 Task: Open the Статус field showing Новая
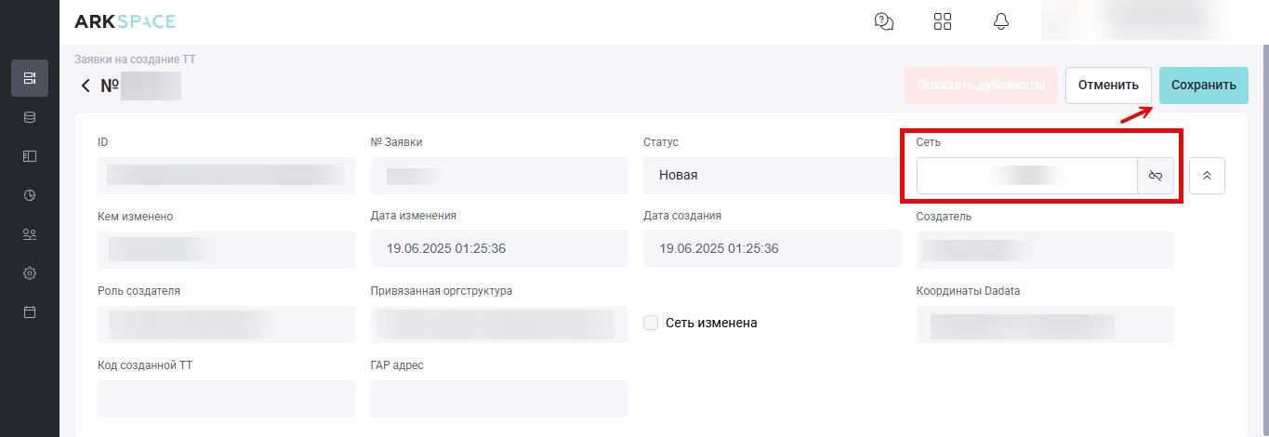772,175
